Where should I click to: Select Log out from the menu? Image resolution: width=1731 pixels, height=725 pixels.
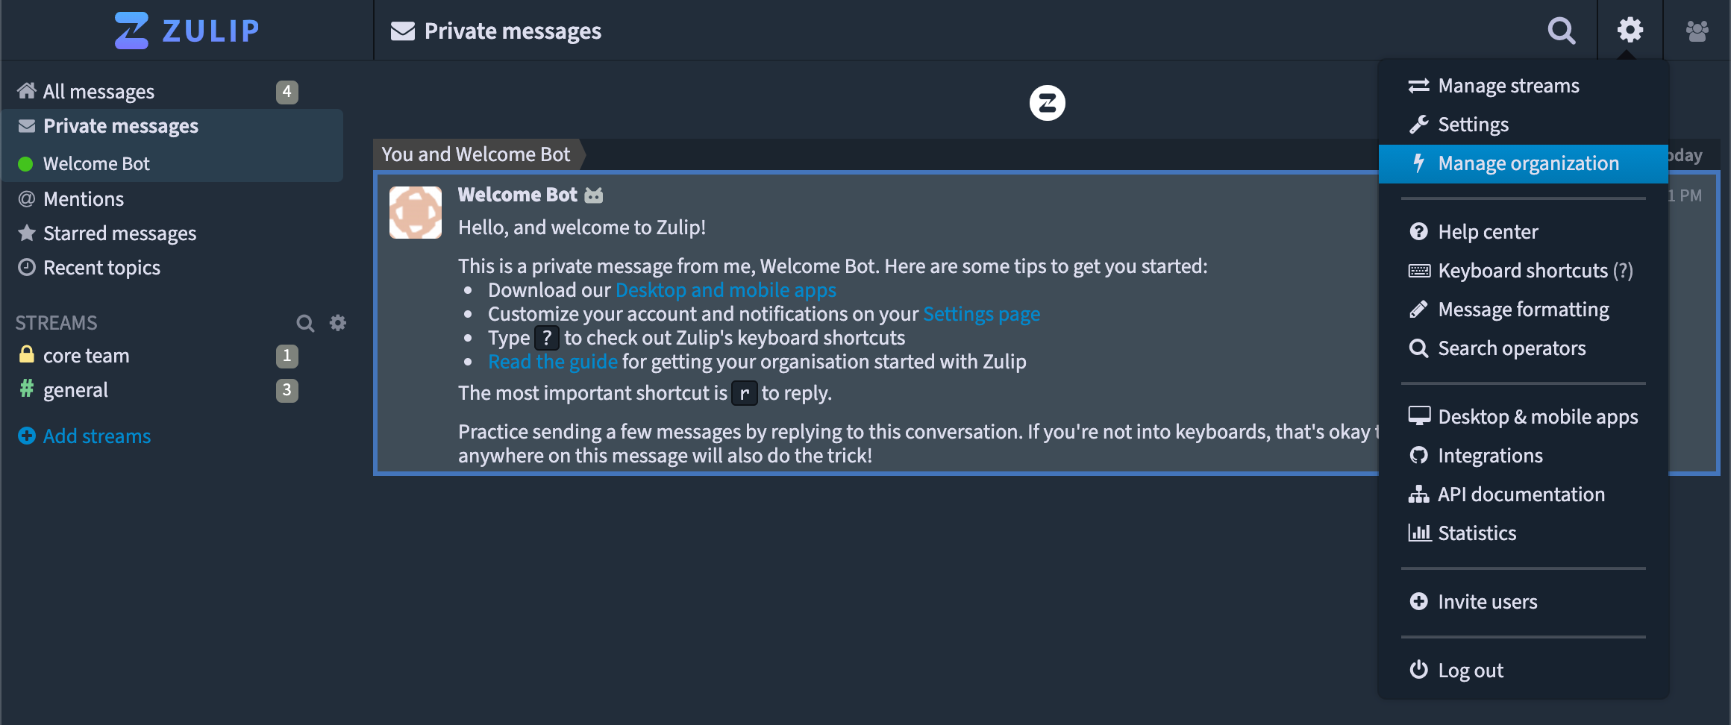[x=1470, y=671]
